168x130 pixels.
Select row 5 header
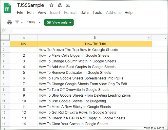pyautogui.click(x=5, y=67)
